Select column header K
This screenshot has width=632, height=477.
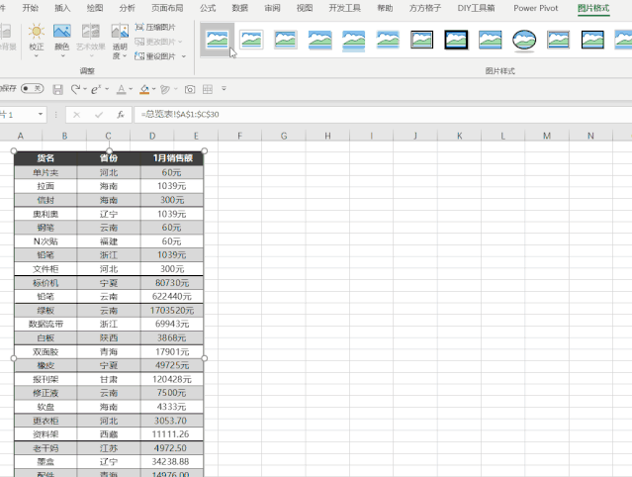(459, 136)
